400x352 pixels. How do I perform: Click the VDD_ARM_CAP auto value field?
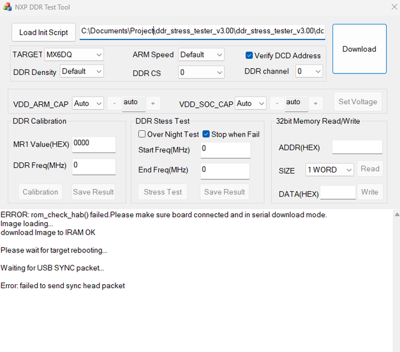pos(134,103)
